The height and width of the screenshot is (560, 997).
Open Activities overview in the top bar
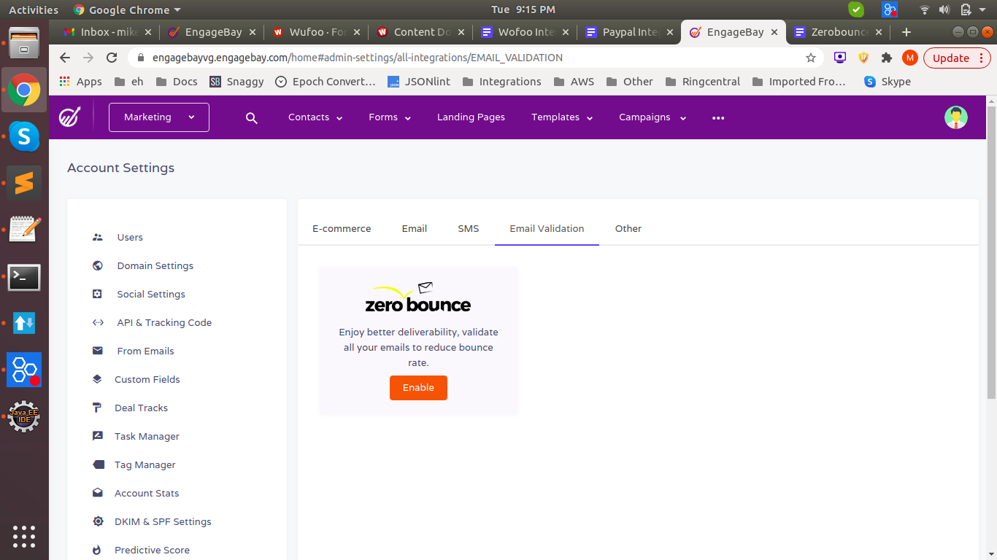pyautogui.click(x=34, y=9)
